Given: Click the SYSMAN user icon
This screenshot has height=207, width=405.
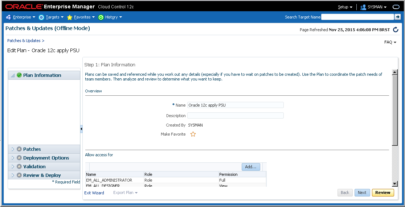Looking at the screenshot, I should tap(363, 7).
